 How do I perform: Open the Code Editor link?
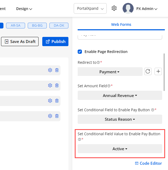coord(148,163)
